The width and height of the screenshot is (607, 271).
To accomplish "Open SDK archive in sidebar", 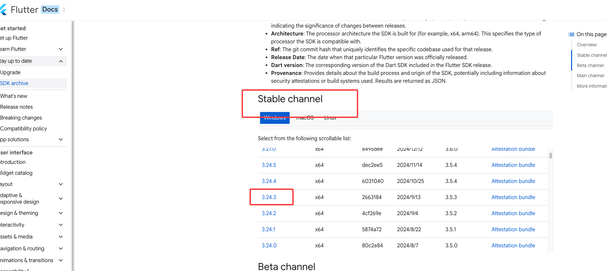I will point(14,83).
